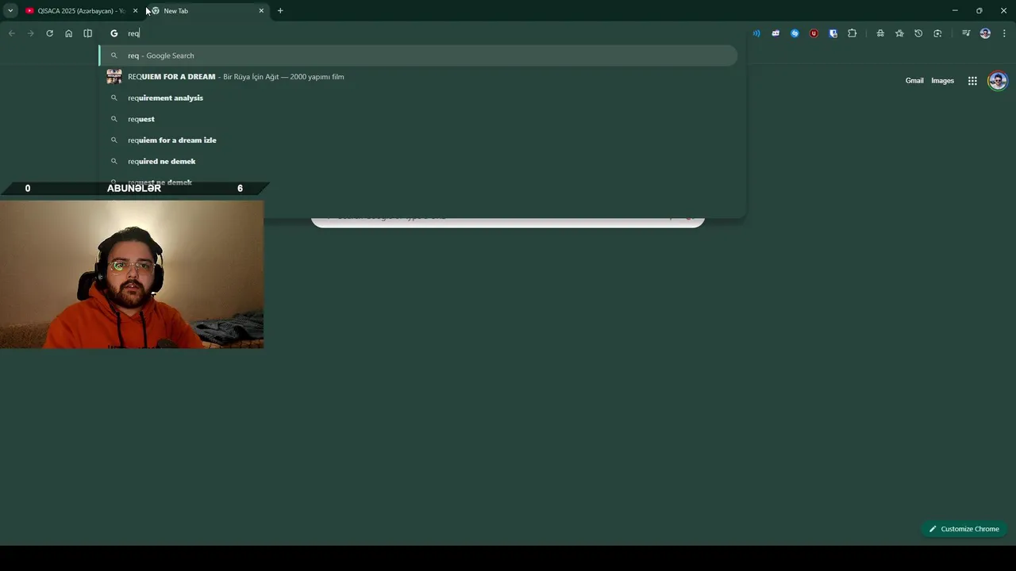Select the 'request' suggestion
Viewport: 1016px width, 571px height.
[418, 119]
